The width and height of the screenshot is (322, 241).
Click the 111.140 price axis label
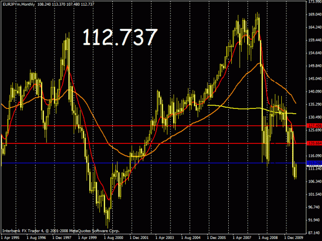pos(315,169)
